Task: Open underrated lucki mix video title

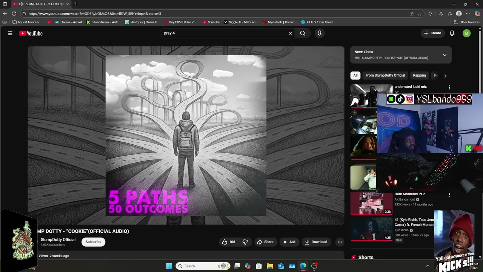Action: [411, 87]
